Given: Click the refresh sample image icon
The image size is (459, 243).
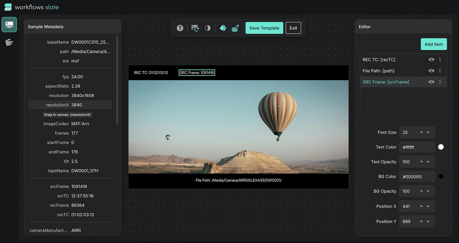Looking at the screenshot, I should [x=195, y=28].
